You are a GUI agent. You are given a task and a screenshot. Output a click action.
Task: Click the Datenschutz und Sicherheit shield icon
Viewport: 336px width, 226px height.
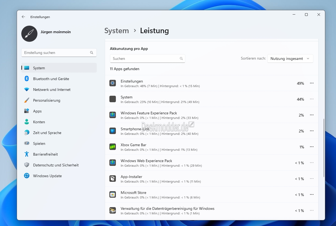click(x=26, y=165)
